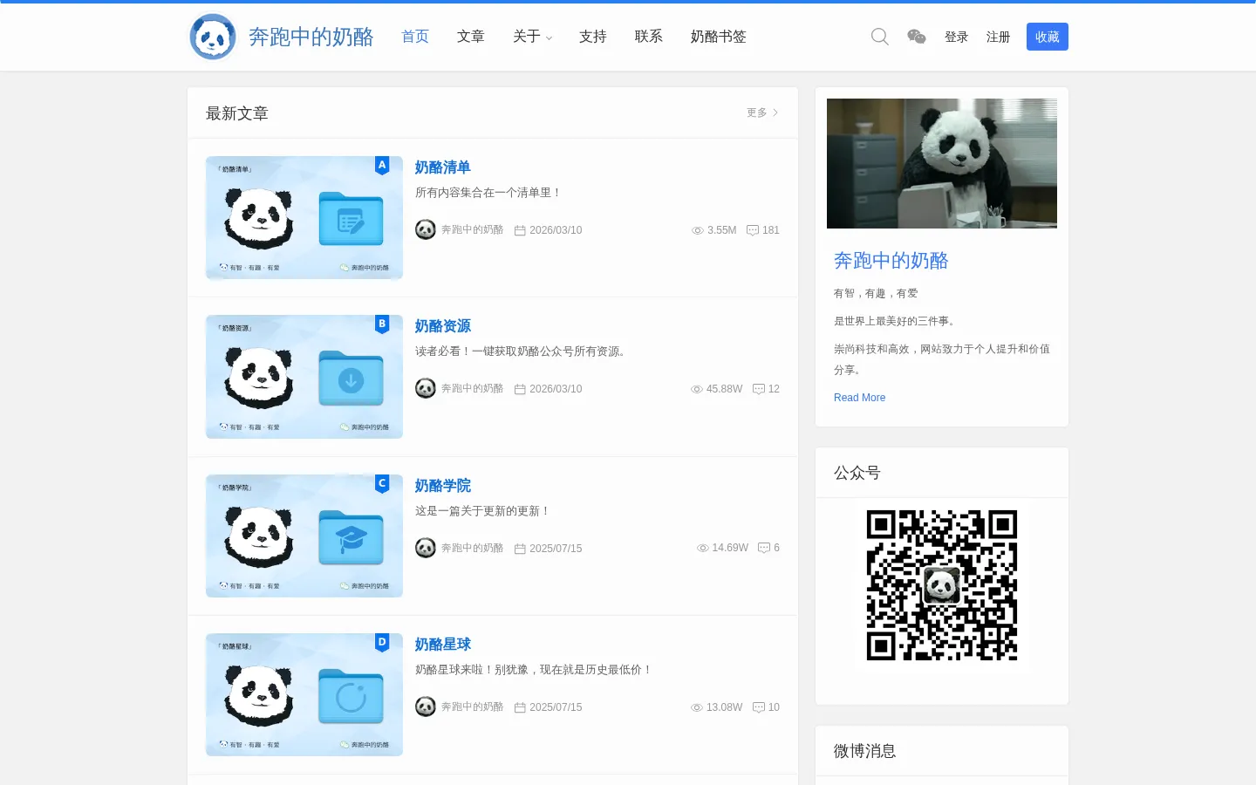Click the 微博消息 section heading
The image size is (1256, 785).
pos(865,751)
